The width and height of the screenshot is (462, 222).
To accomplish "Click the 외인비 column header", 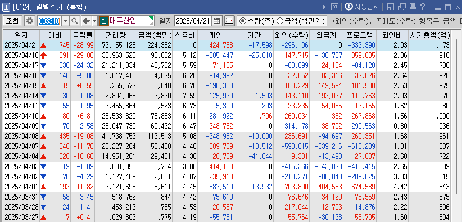I will 392,35.
